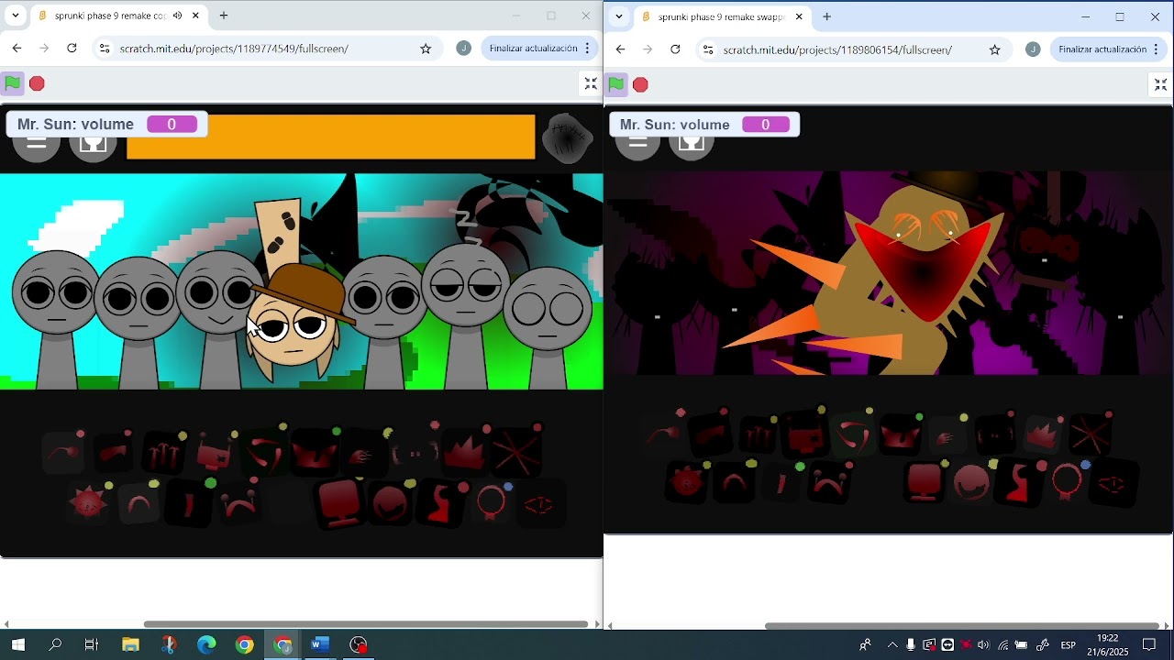Expand the tab search dropdown in right browser

[x=619, y=16]
